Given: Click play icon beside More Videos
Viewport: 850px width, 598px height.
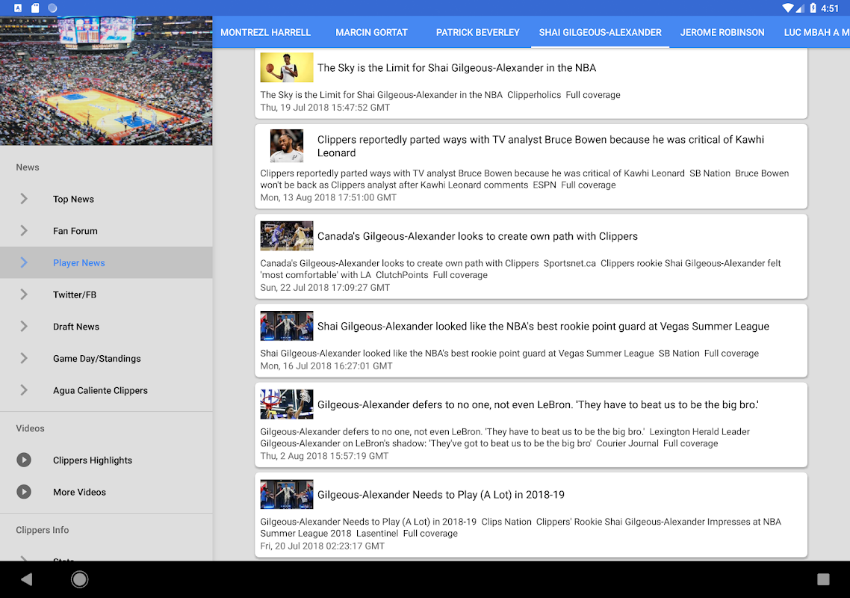Looking at the screenshot, I should pos(24,492).
